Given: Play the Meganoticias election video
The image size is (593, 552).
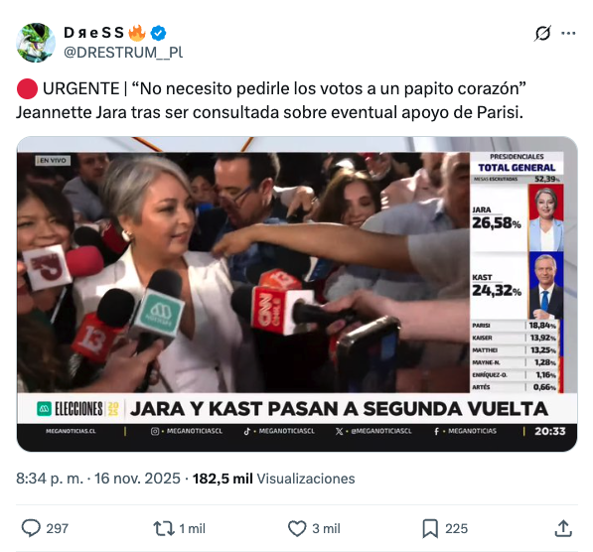Looking at the screenshot, I should [x=297, y=294].
